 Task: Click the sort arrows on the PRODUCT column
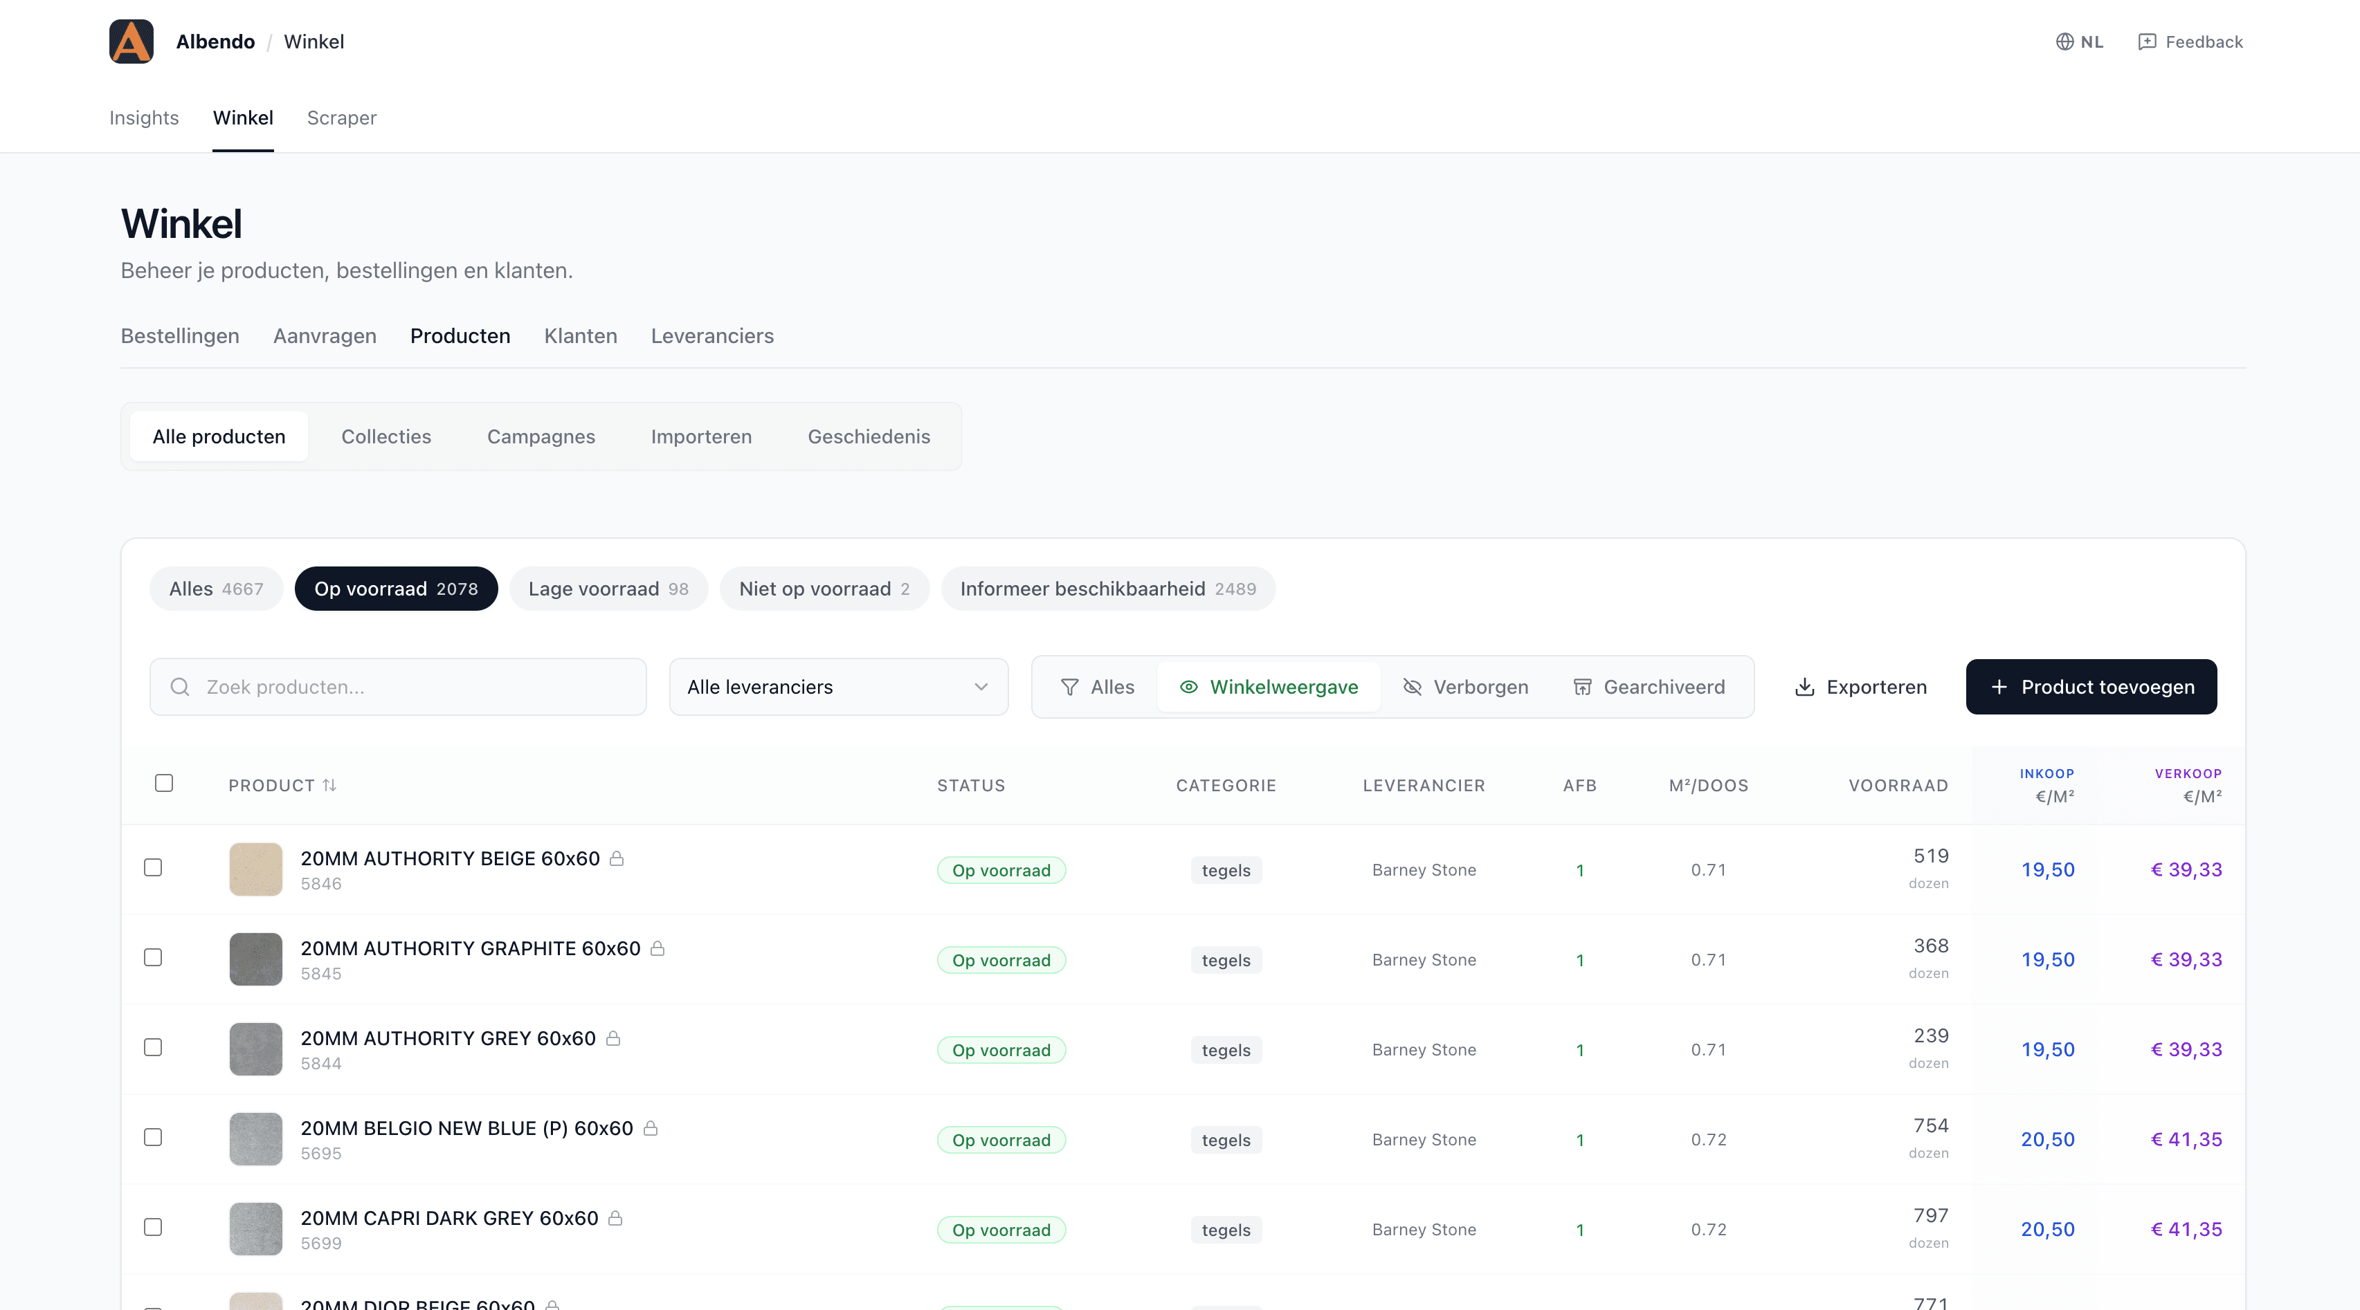tap(328, 784)
